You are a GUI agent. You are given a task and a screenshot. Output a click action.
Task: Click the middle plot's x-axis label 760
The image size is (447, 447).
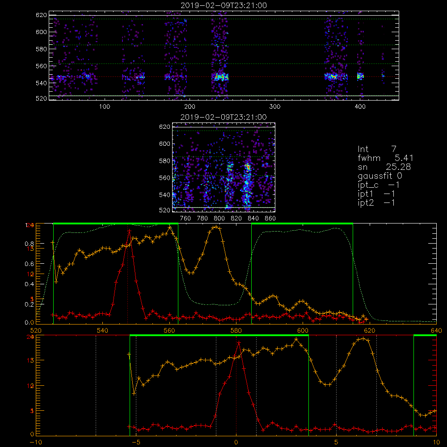coord(186,219)
